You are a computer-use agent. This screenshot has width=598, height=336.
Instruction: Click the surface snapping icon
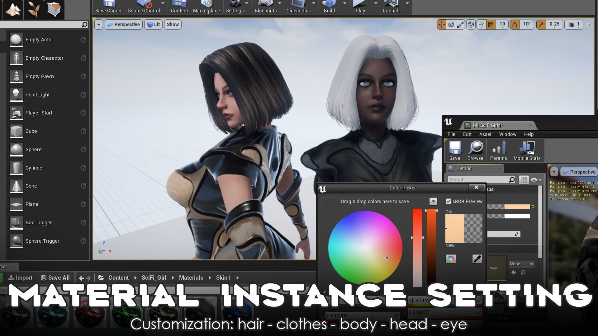482,25
